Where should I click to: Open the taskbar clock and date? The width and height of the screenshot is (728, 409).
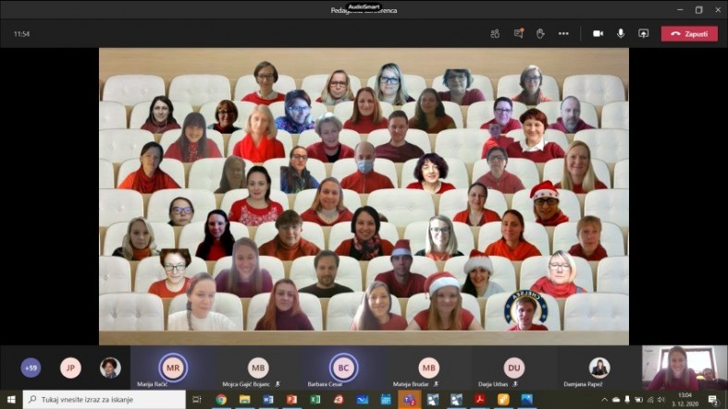point(685,400)
